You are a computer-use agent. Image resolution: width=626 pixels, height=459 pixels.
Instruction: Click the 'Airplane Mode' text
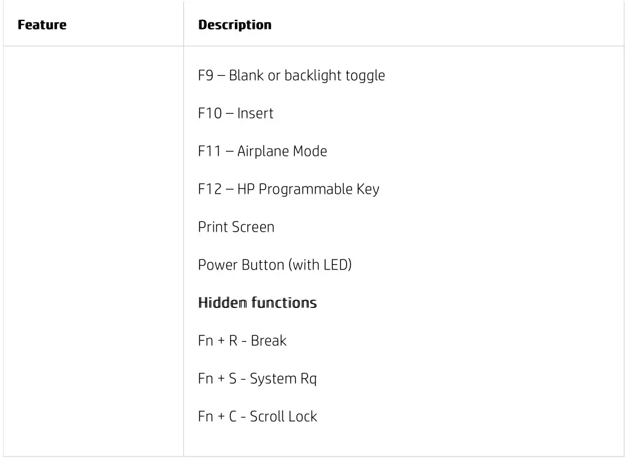(x=282, y=151)
